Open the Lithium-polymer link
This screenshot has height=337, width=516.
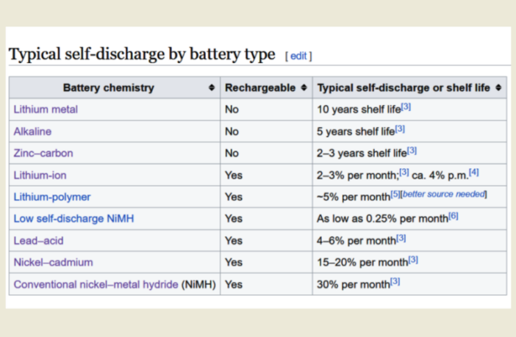(x=52, y=197)
